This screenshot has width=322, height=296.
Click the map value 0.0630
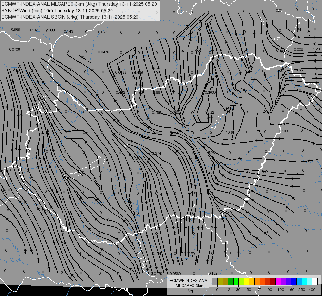(x=210, y=92)
